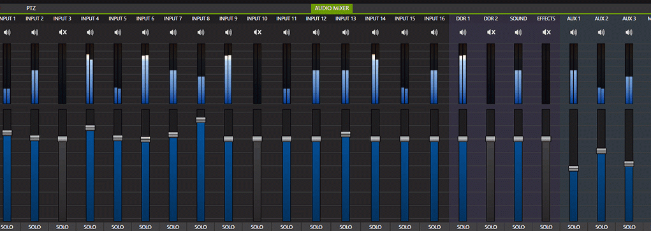Click the AUX 2 fader handle
Viewport: 651px width, 231px height.
[601, 151]
